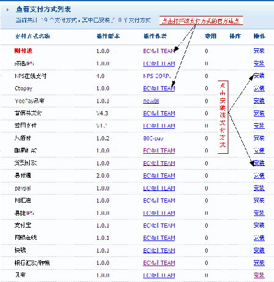This screenshot has height=282, width=274.
Task: Click the 查看支付方式列表 page title
Action: (x=43, y=9)
